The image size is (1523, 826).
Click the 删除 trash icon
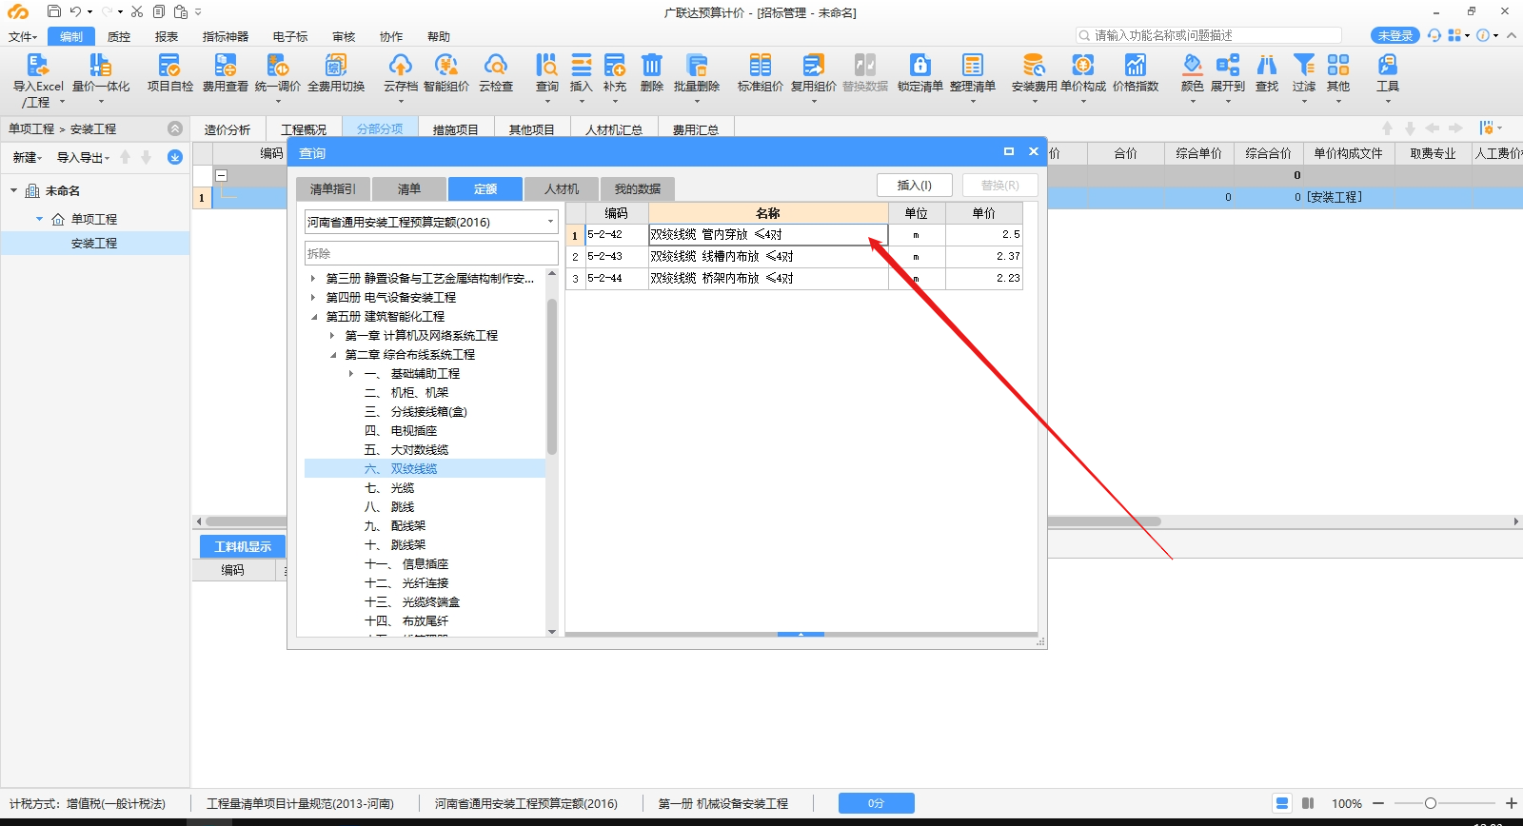pos(652,65)
